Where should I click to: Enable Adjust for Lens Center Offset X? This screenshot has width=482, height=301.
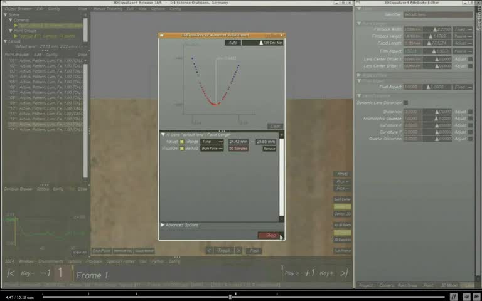point(470,60)
